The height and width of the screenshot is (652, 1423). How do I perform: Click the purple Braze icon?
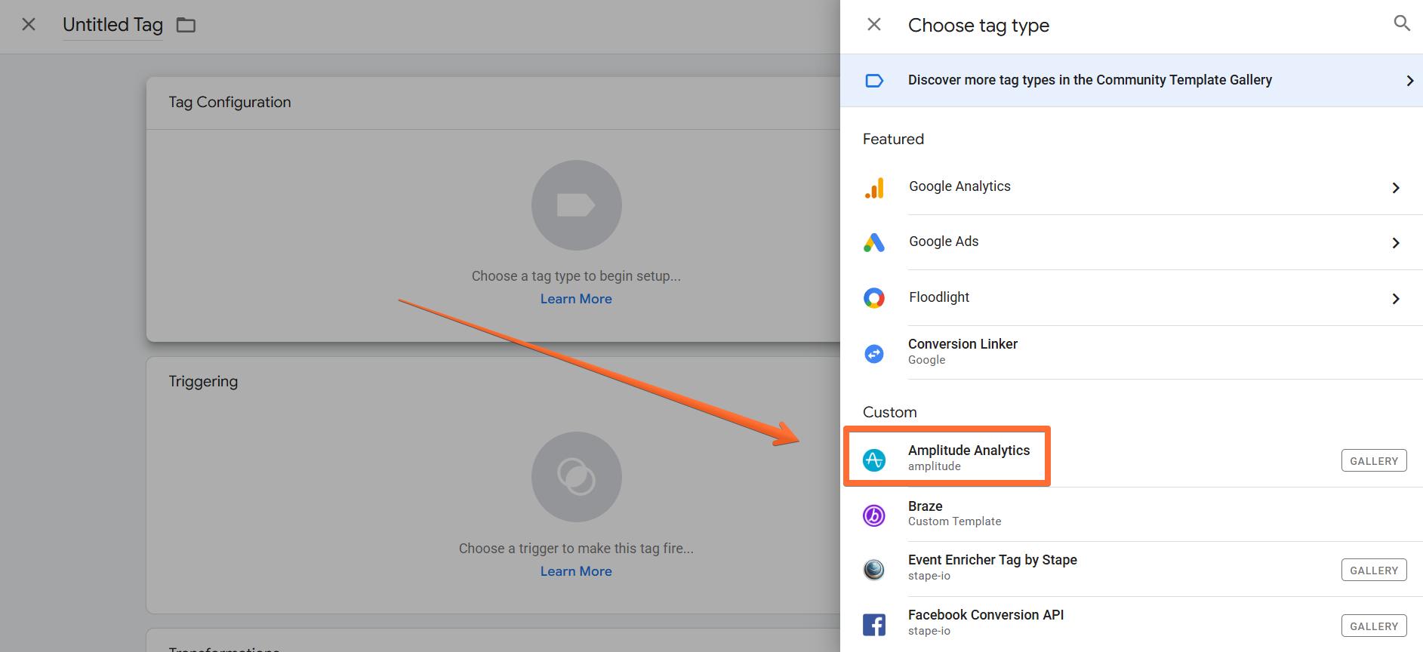(874, 515)
